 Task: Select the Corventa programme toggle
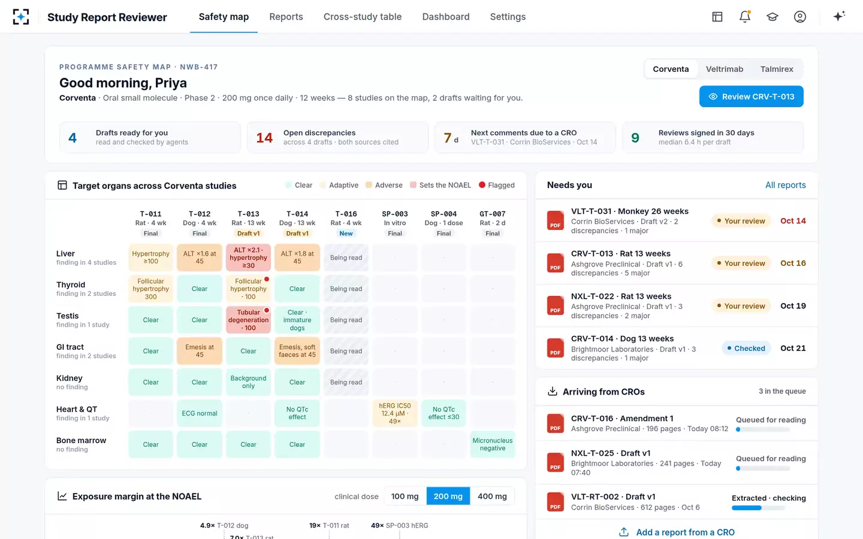click(671, 69)
